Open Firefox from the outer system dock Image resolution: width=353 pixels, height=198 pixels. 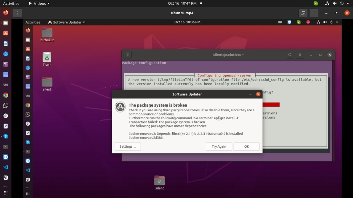pos(6,13)
